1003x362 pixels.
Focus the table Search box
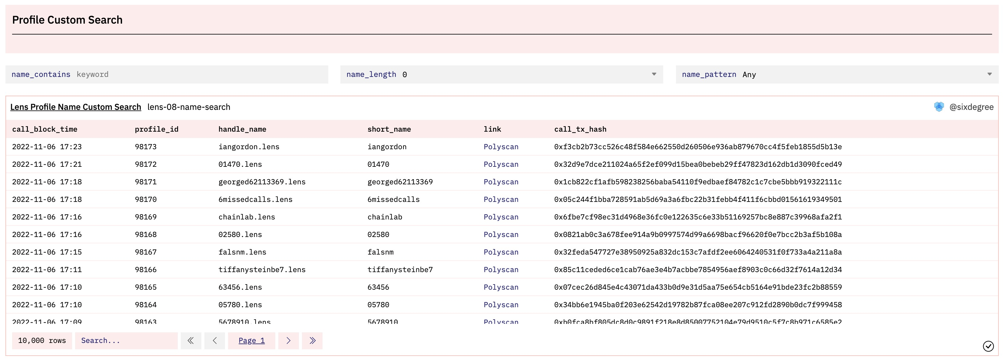[x=126, y=341]
